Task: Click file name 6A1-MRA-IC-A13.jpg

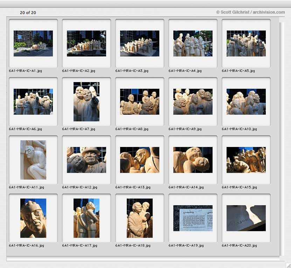Action: coord(133,187)
